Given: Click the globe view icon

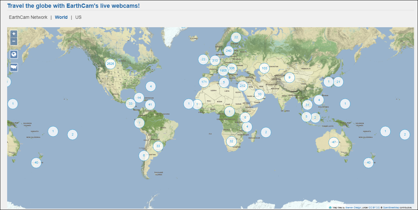Looking at the screenshot, I should coord(13,54).
